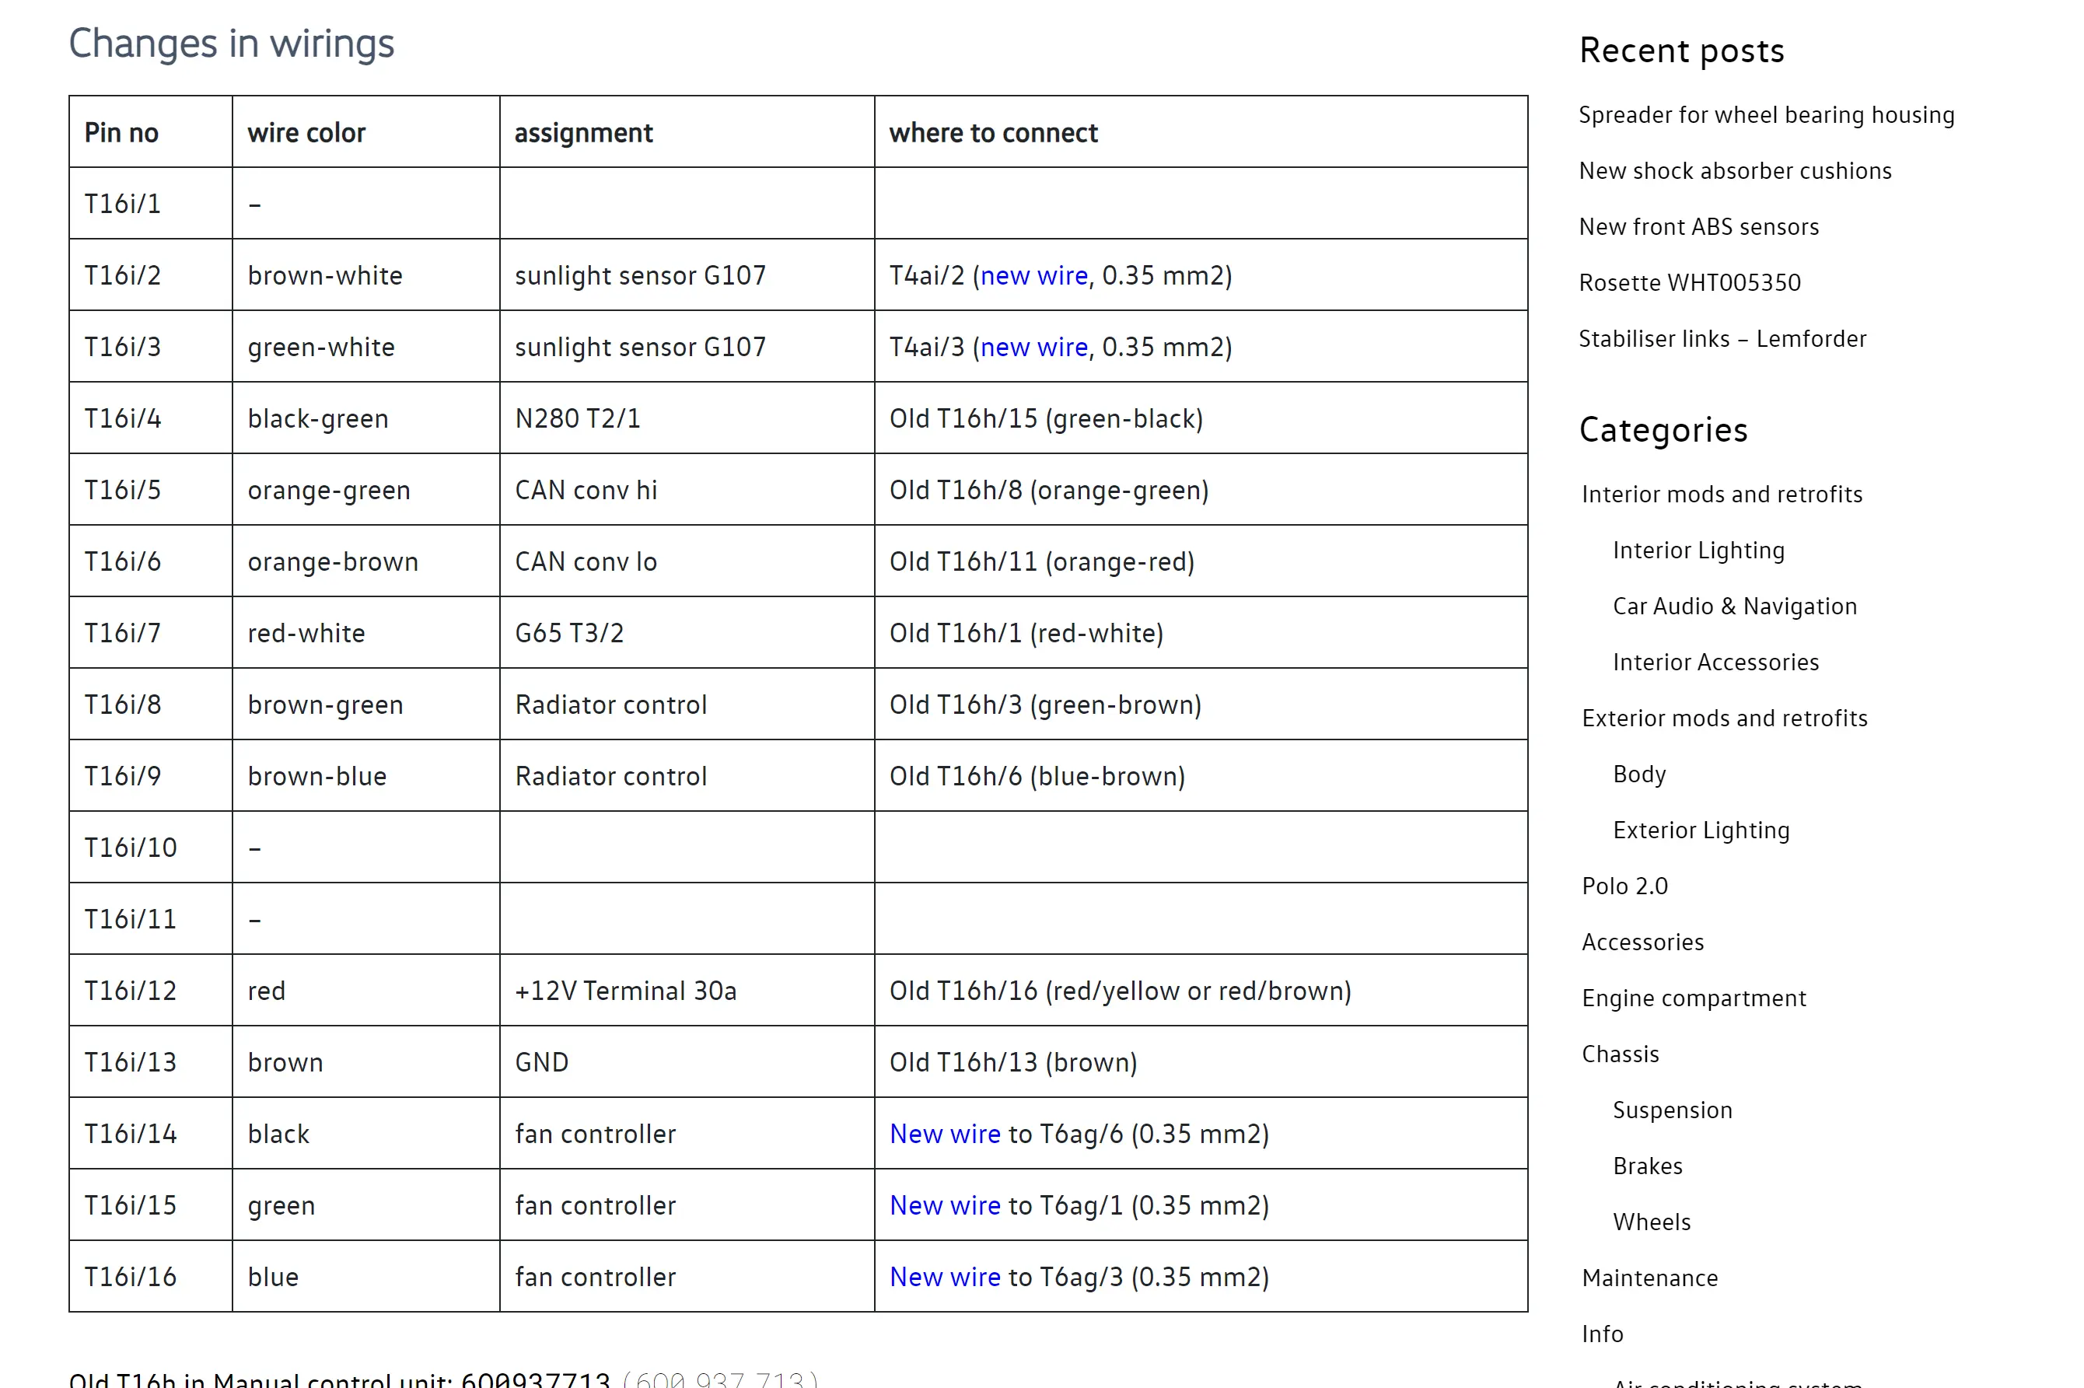Go to Interior mods and retrofits category
Image resolution: width=2084 pixels, height=1388 pixels.
tap(1721, 494)
